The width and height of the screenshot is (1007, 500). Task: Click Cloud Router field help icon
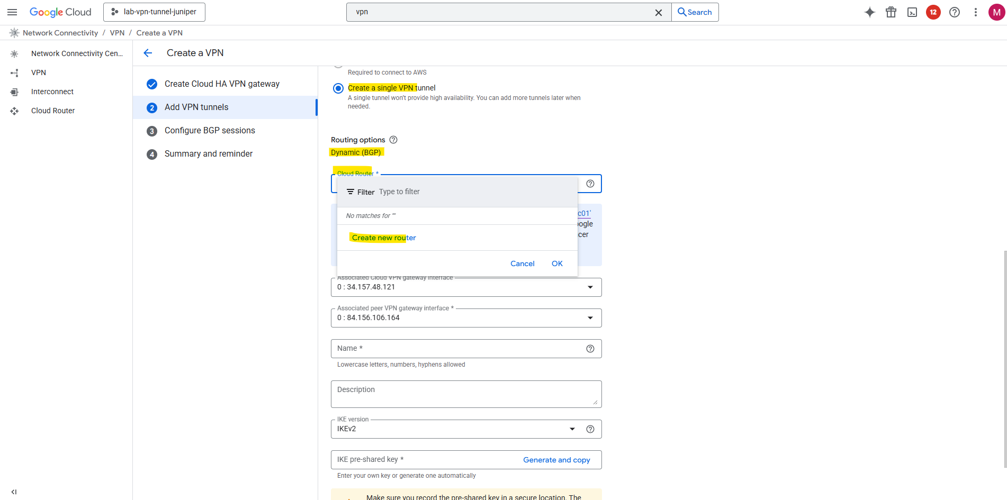(x=590, y=184)
